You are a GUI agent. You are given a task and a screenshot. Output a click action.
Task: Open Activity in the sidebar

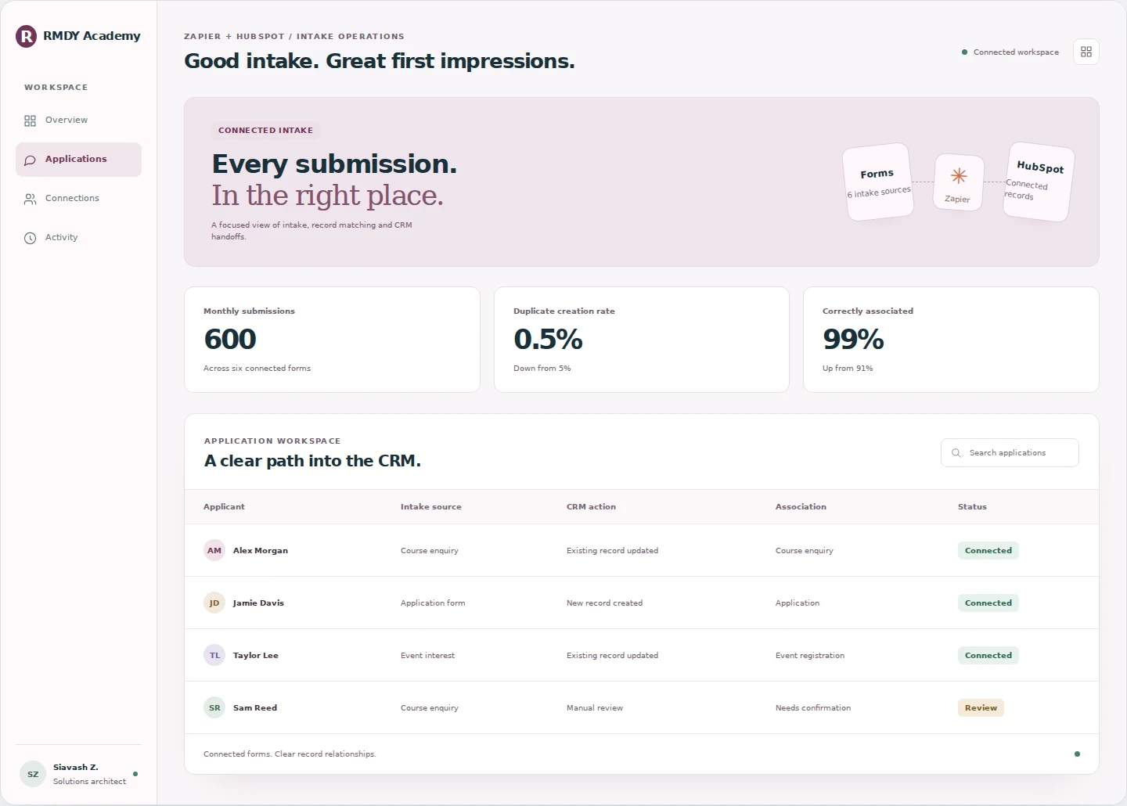coord(78,238)
